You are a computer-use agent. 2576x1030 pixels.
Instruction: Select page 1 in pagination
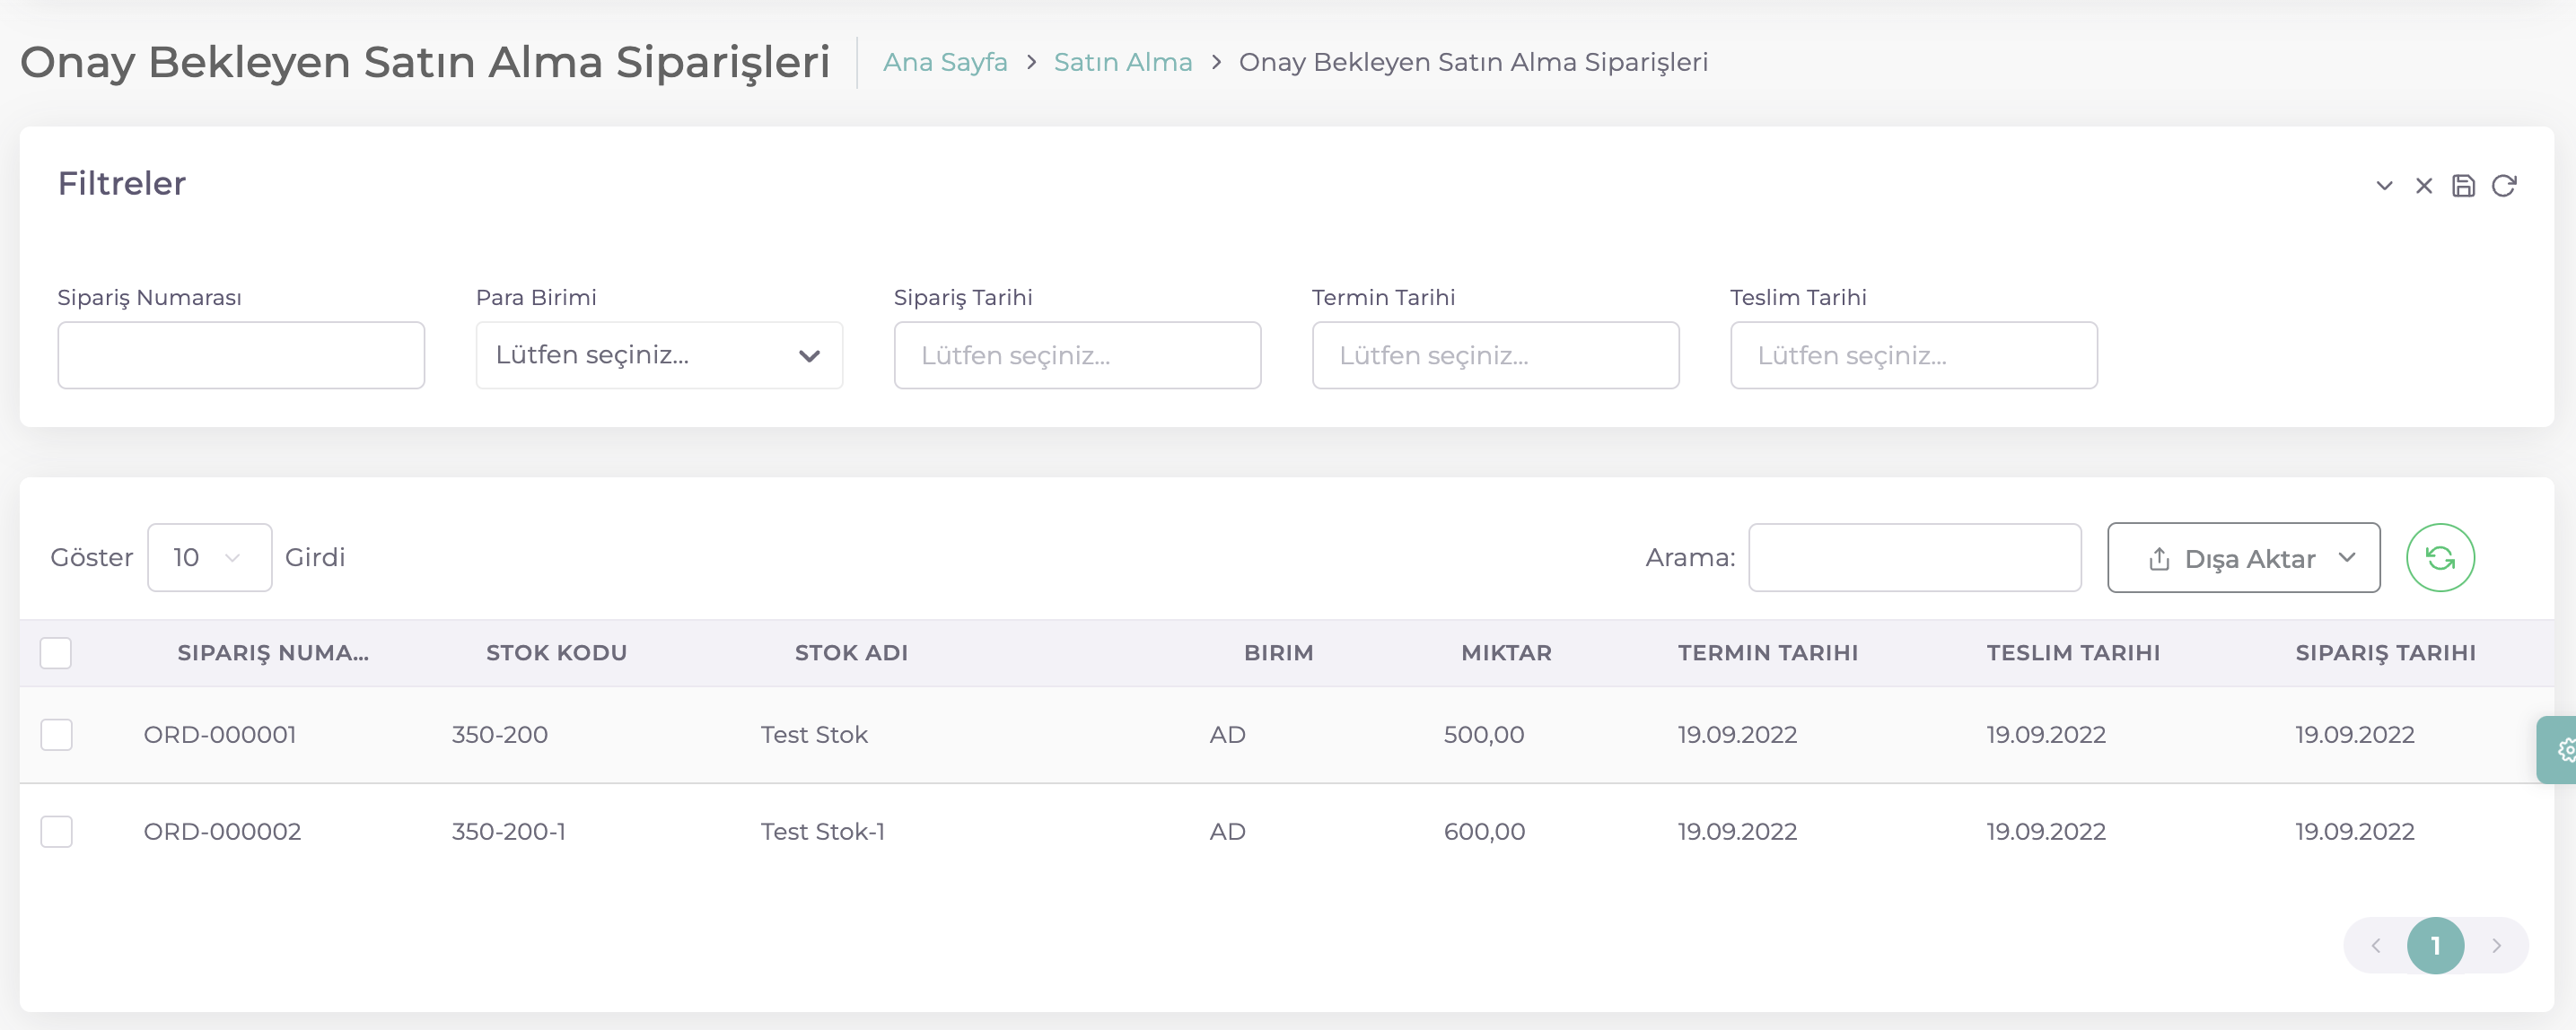[x=2435, y=945]
